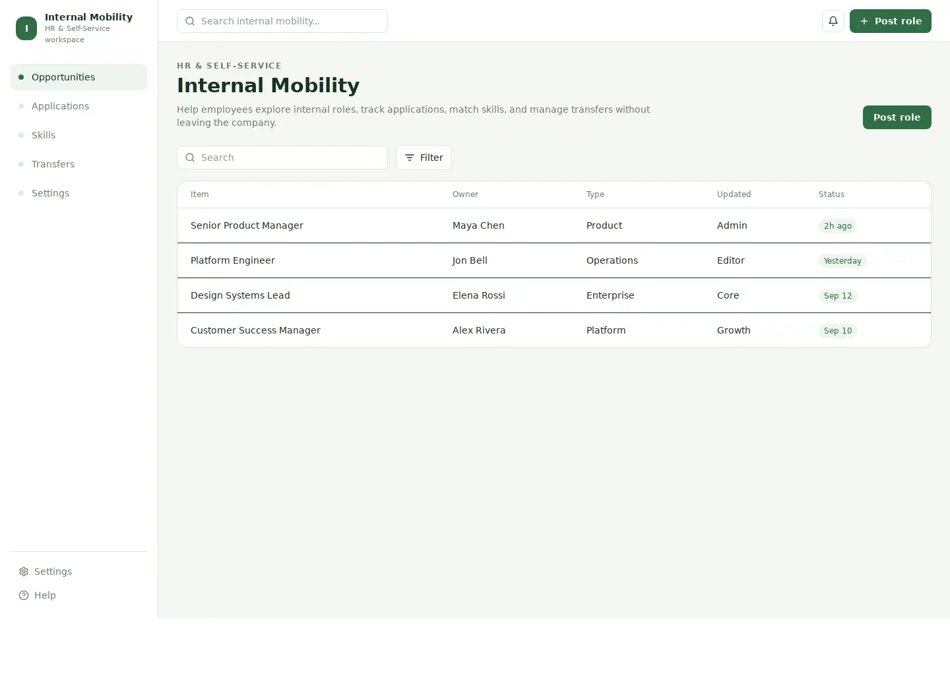Switch to the Transfers section
The image size is (950, 675).
79,164
